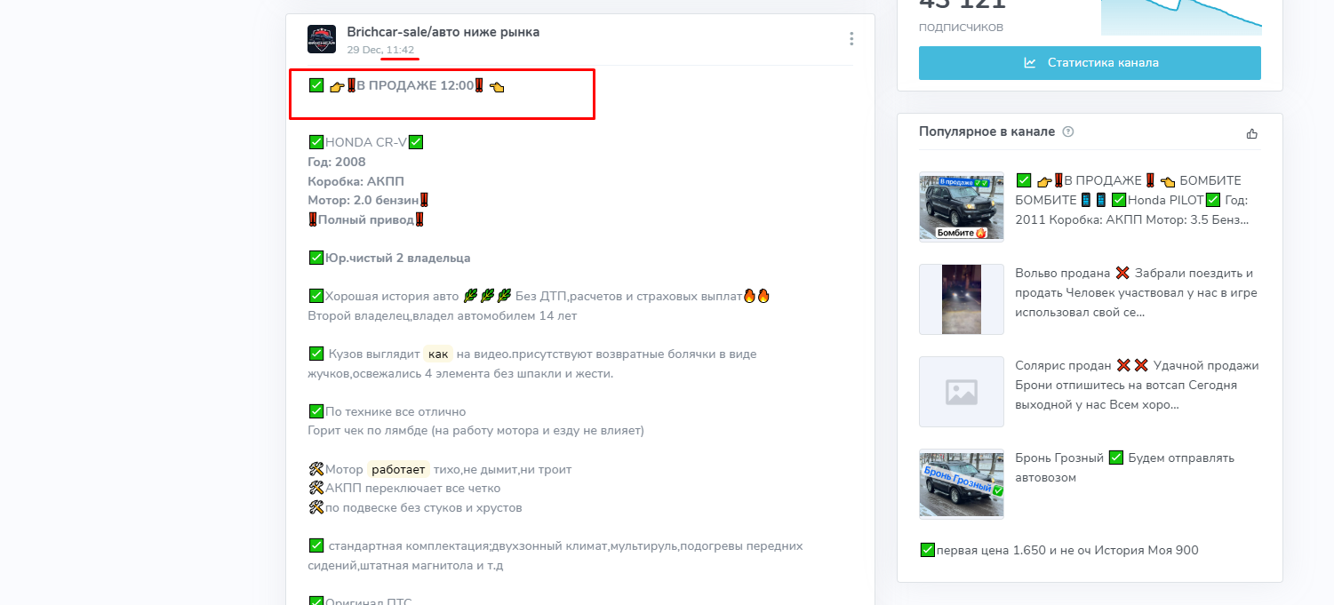Open the Вольво продана post thumbnail
Screen dimensions: 1334x605
coord(961,299)
